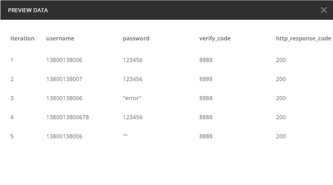
Task: Click the verify_code column header
Action: coord(215,39)
